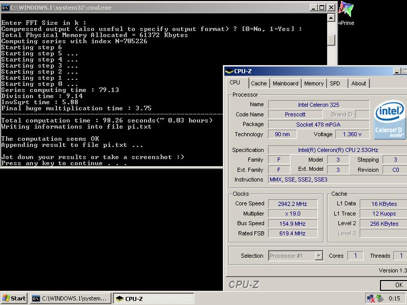The height and width of the screenshot is (305, 407).
Task: Click the Ext. Family value F
Action: click(279, 170)
